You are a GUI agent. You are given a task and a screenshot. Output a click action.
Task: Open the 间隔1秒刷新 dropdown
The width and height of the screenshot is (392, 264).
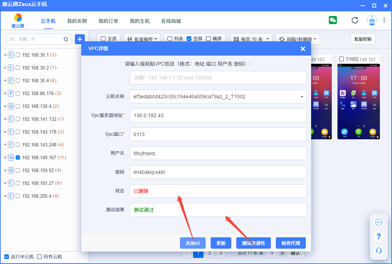[298, 39]
